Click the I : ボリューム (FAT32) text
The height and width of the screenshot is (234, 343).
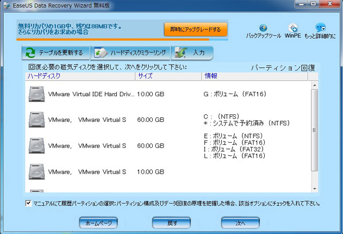tap(234, 149)
